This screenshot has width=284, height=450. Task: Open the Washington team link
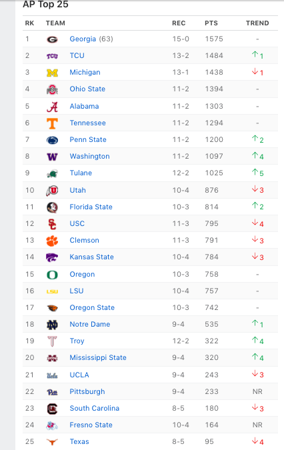coord(89,157)
